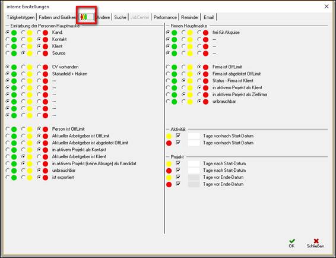Click the red circle for second Aktivität row
336x258 pixels.
(169, 143)
